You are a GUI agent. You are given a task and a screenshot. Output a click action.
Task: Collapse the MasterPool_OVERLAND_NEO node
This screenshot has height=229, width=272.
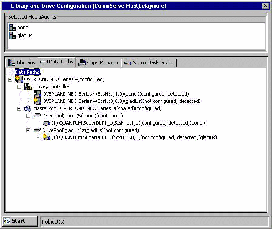coord(19,108)
